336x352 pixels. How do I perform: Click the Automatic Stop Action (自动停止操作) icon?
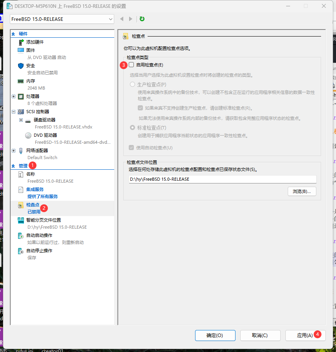[x=21, y=251]
